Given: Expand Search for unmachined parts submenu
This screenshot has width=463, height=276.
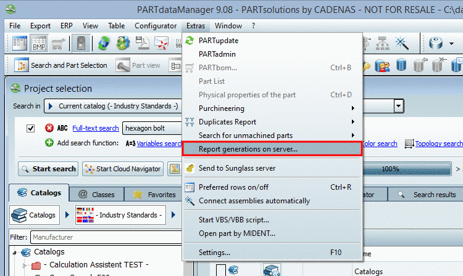Looking at the screenshot, I should pyautogui.click(x=272, y=135).
